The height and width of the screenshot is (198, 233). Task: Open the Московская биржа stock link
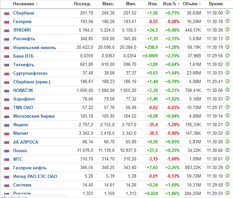pyautogui.click(x=34, y=116)
